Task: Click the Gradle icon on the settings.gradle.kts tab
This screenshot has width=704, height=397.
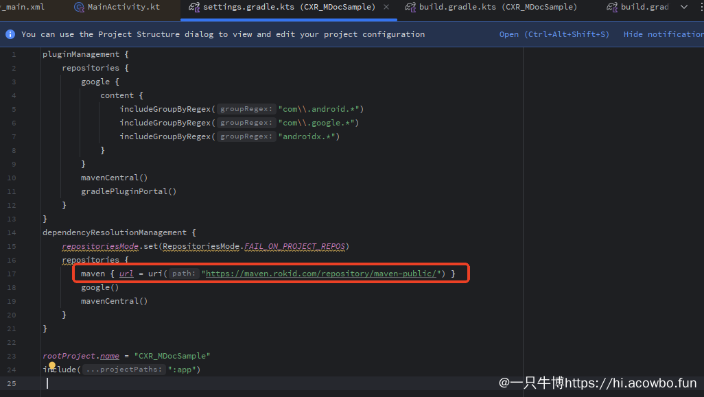Action: click(x=194, y=7)
